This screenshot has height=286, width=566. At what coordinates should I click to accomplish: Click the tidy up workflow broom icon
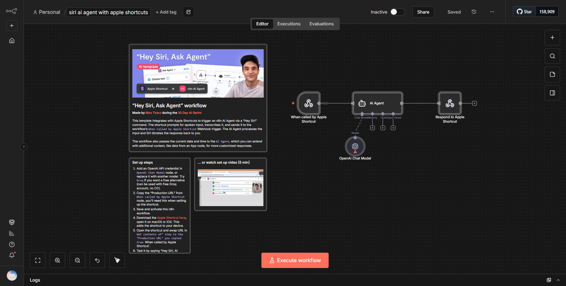[117, 260]
